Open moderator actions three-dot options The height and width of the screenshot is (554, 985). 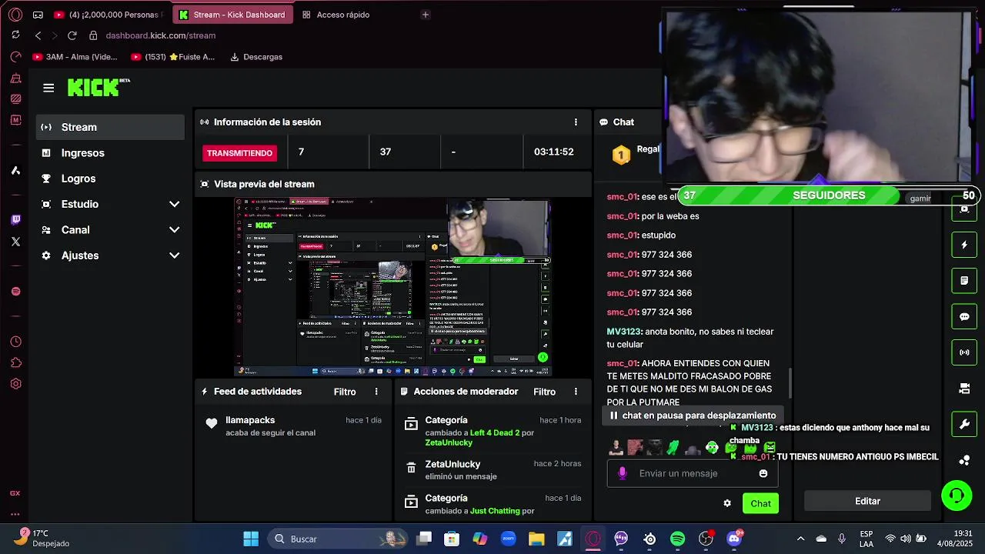tap(576, 392)
